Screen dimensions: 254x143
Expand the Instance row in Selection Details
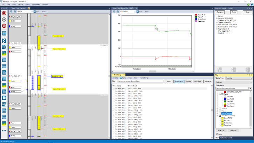coord(217,18)
